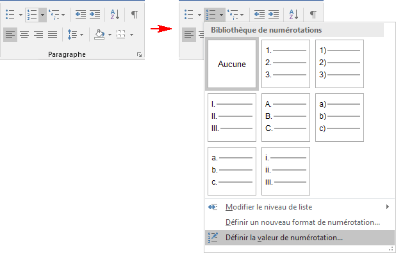Justify text in left Paragraphe panel
The width and height of the screenshot is (396, 253).
[x=53, y=34]
